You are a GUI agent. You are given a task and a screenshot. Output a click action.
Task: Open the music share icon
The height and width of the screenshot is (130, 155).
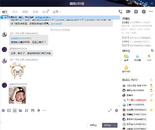click(x=27, y=110)
